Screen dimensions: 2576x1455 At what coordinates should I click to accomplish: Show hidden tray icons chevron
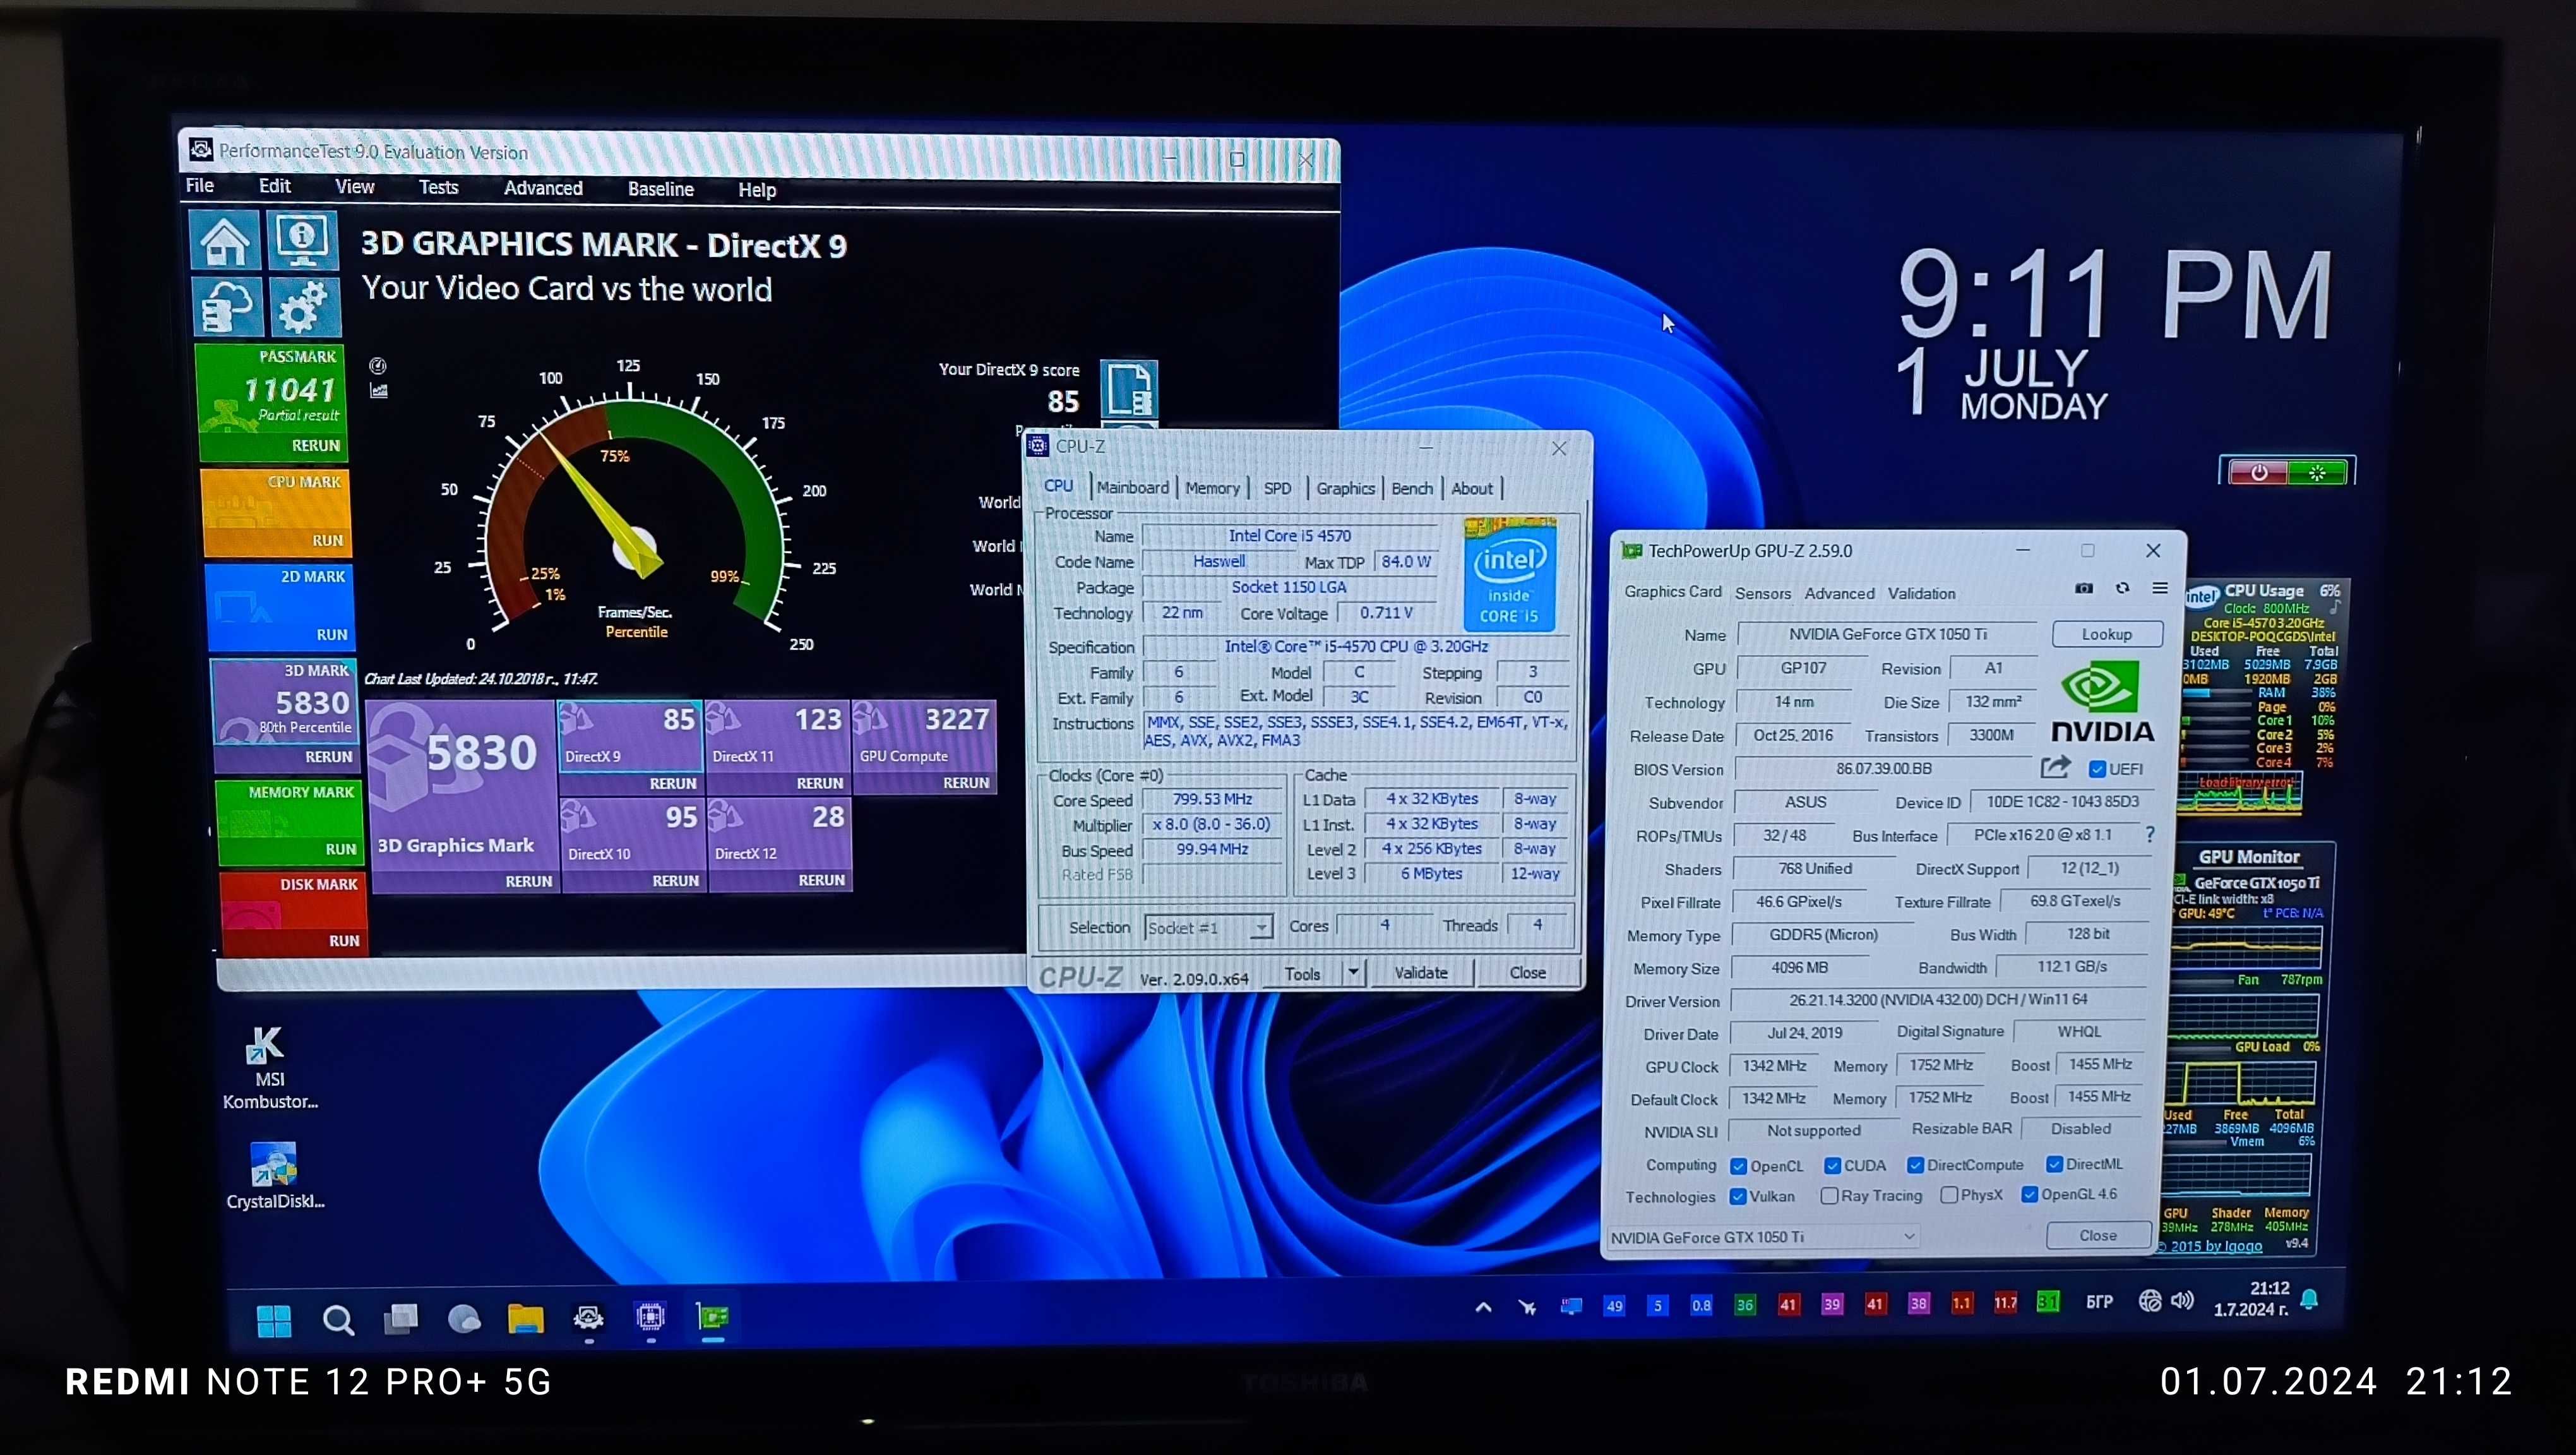(x=1483, y=1306)
